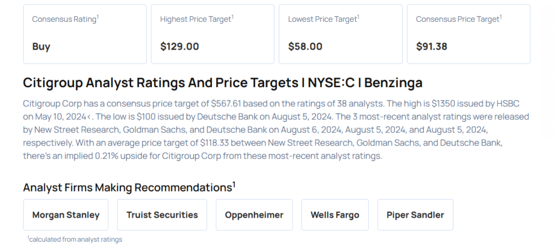Click "Analyst Firms Making Recommendations" section heading
The height and width of the screenshot is (246, 558).
[129, 188]
